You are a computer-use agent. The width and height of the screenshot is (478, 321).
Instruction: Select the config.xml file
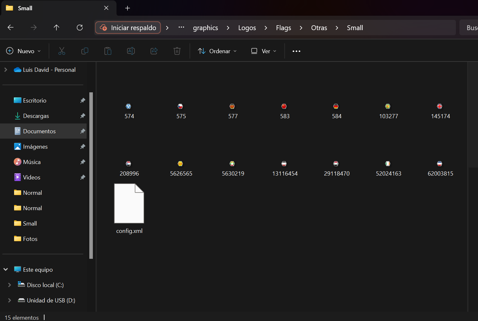pyautogui.click(x=129, y=209)
